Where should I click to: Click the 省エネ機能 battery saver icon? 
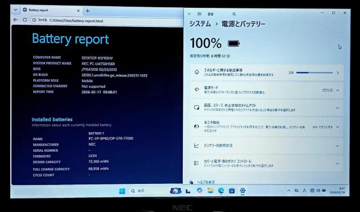point(196,126)
